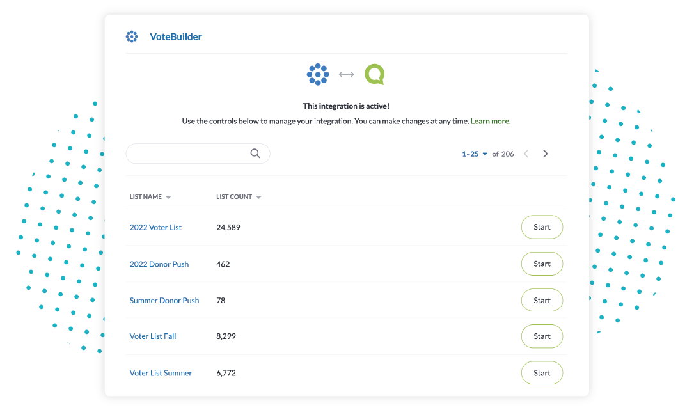Click the green Q integration logo
Viewport: 694px width, 410px height.
coord(374,74)
